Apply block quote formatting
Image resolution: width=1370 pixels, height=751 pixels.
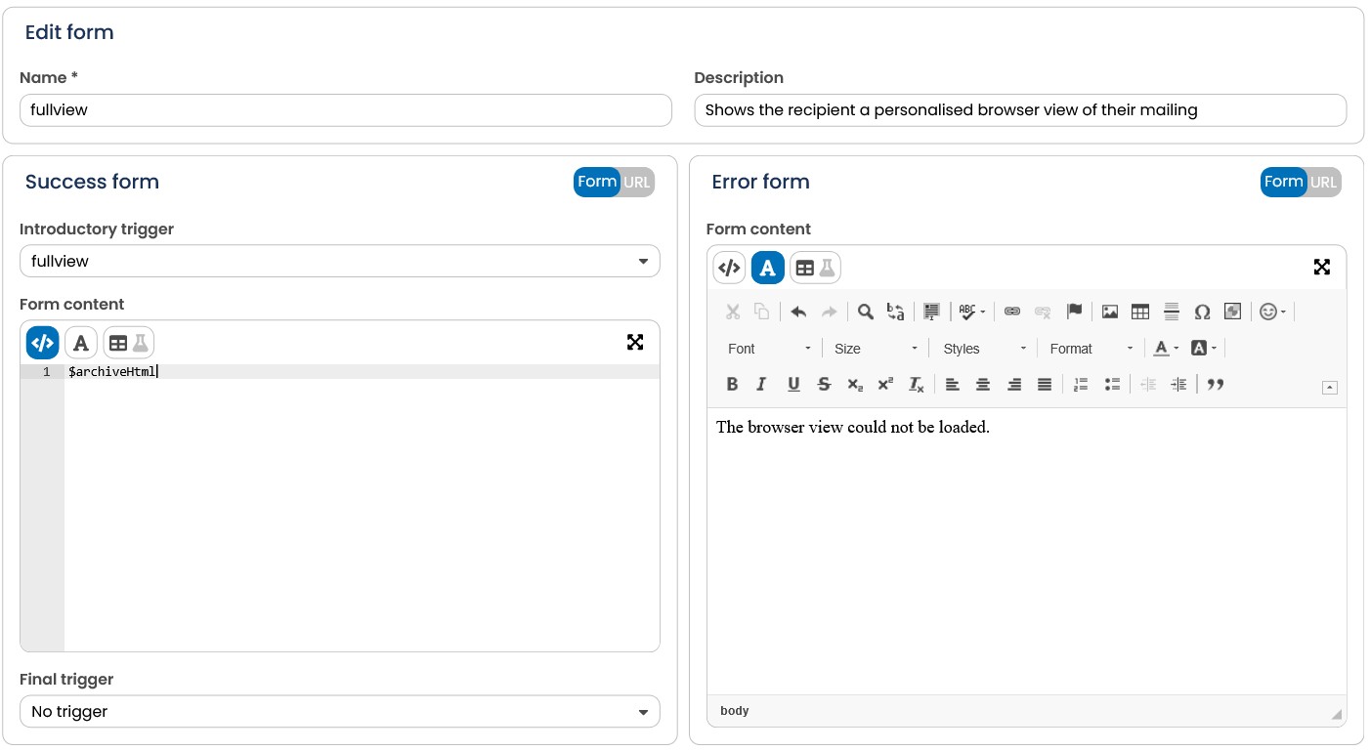1216,385
